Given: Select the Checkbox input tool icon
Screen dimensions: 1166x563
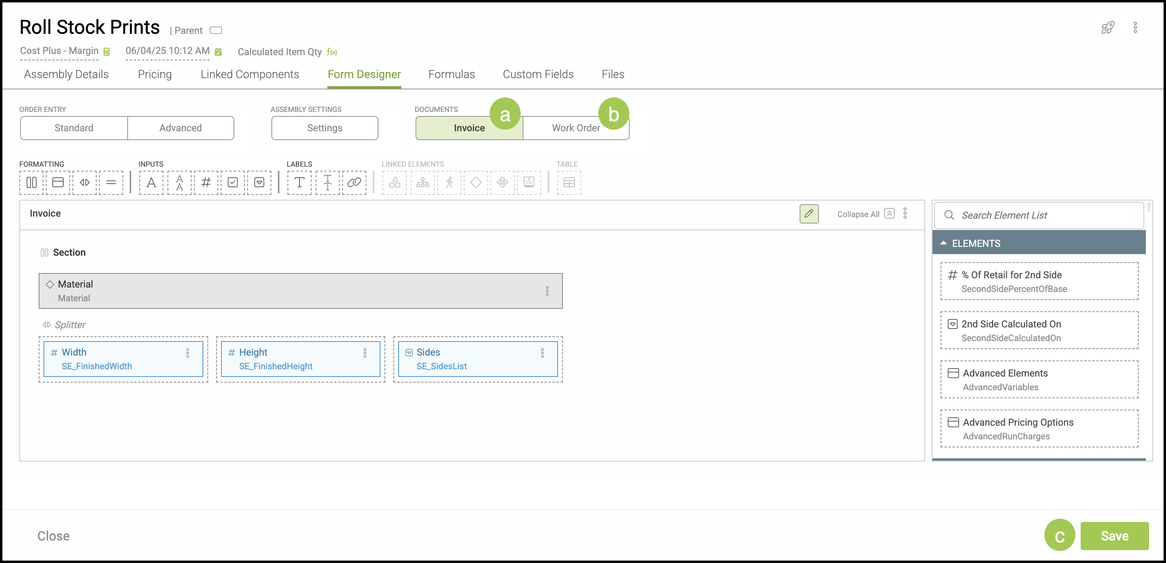Looking at the screenshot, I should point(233,182).
